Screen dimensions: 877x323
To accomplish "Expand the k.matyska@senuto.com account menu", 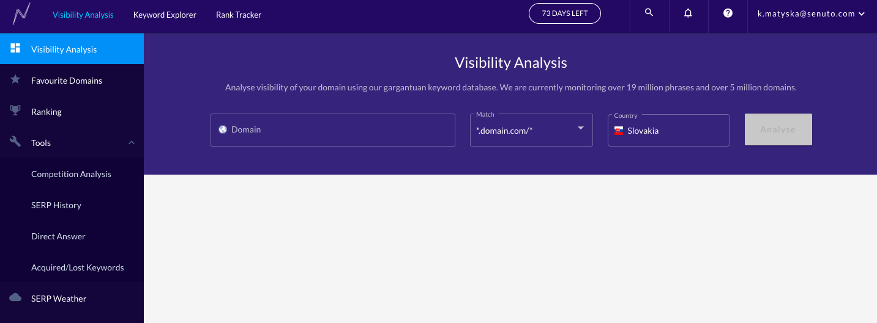I will 811,13.
